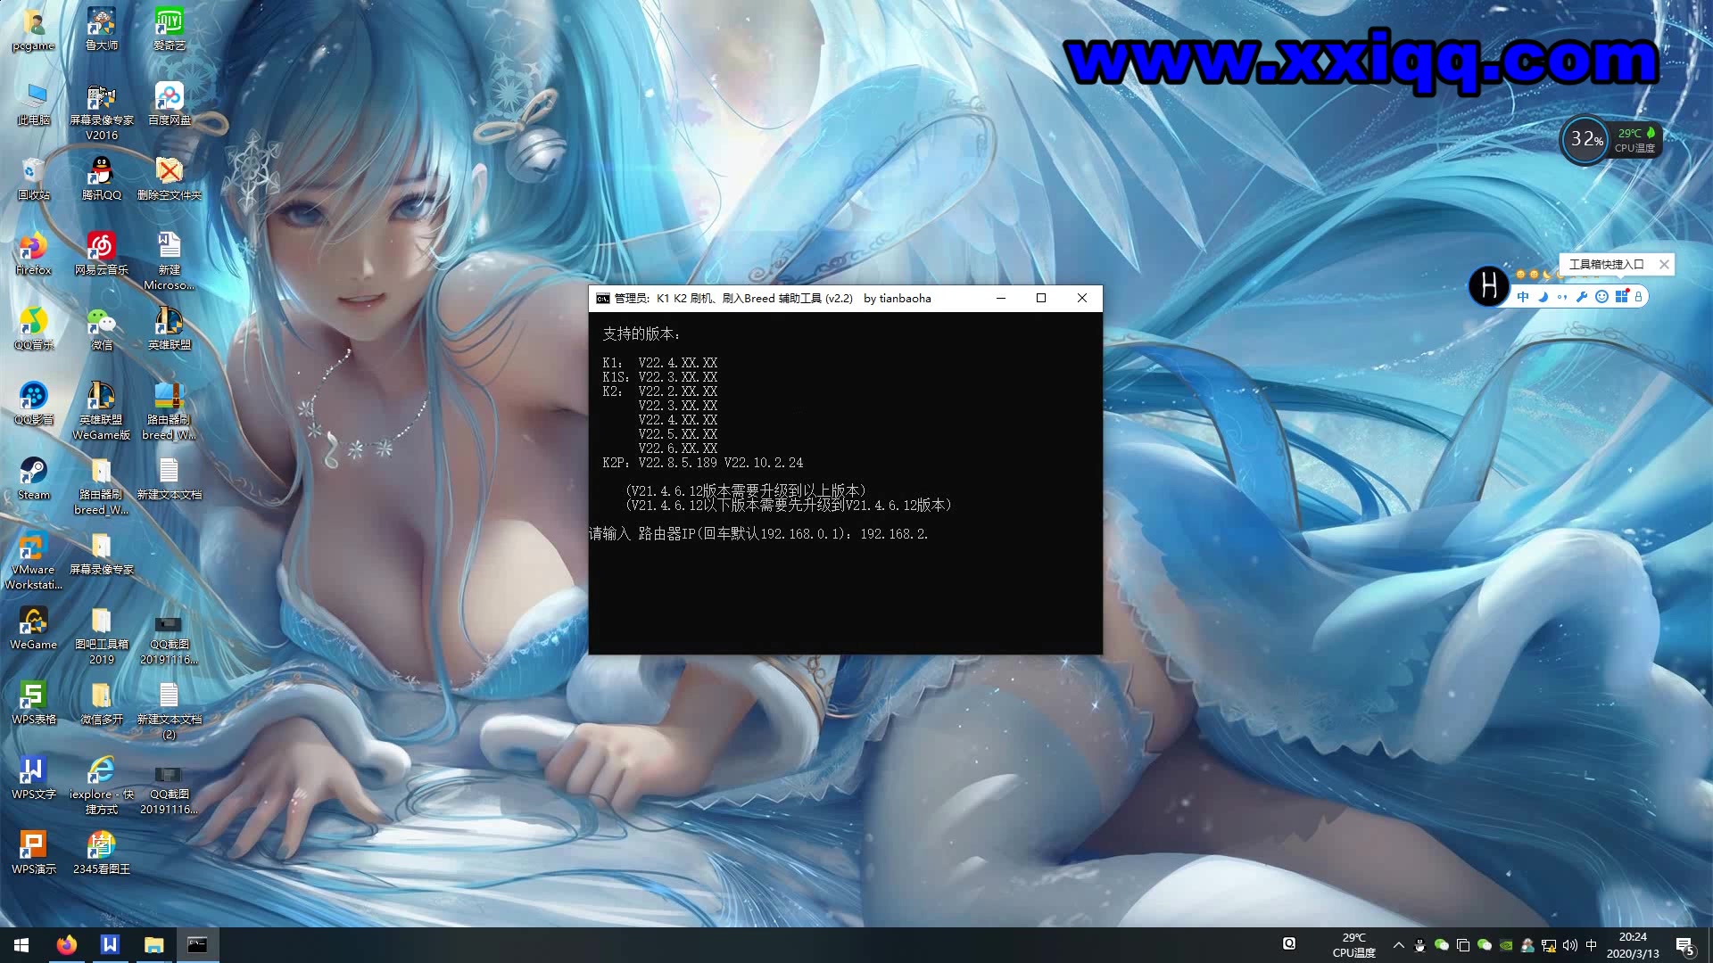Expand hidden system tray icons chevron
The width and height of the screenshot is (1713, 963).
(x=1398, y=945)
